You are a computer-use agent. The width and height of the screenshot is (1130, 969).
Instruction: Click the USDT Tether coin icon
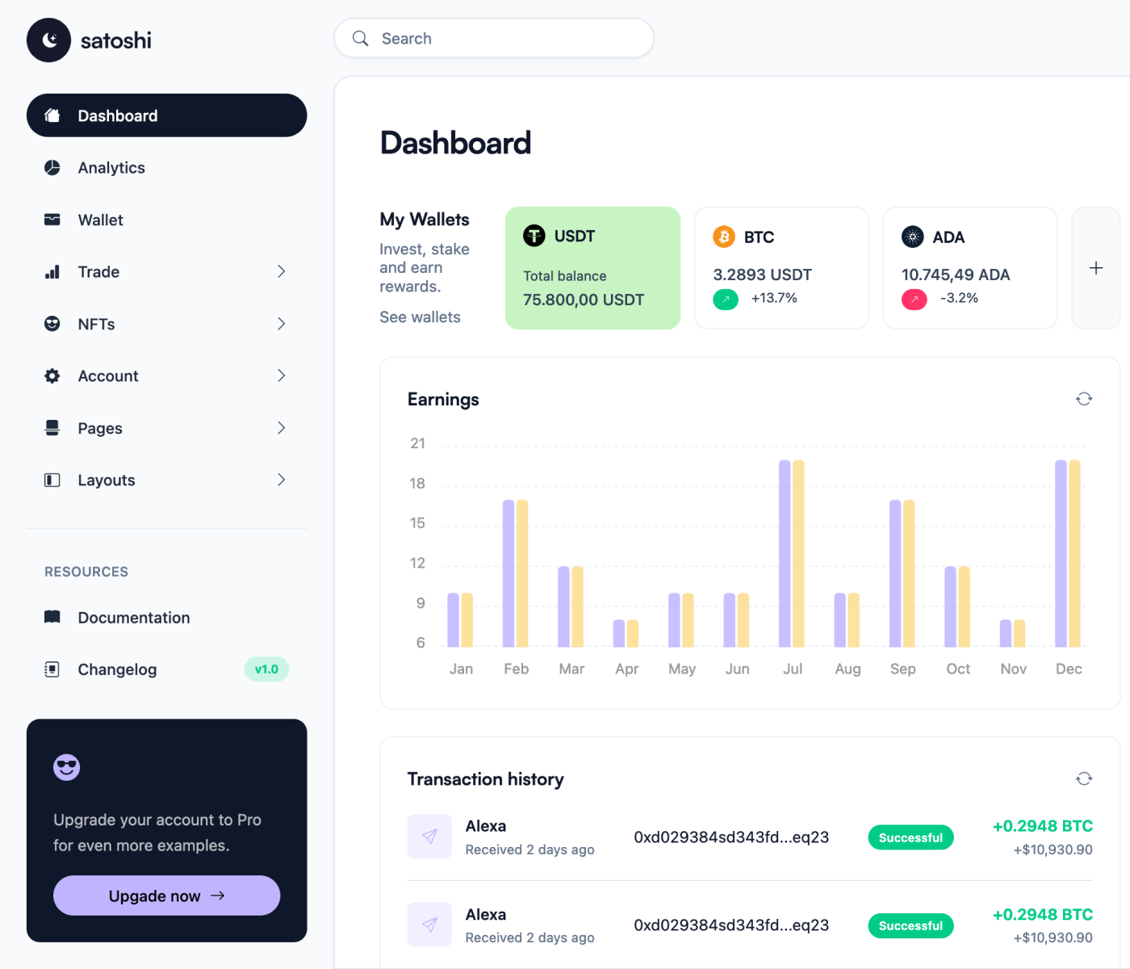[534, 236]
